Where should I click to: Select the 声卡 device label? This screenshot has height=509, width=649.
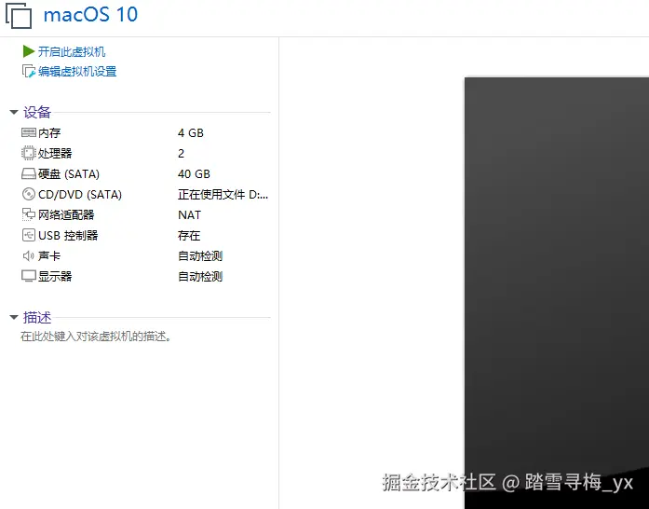point(49,255)
